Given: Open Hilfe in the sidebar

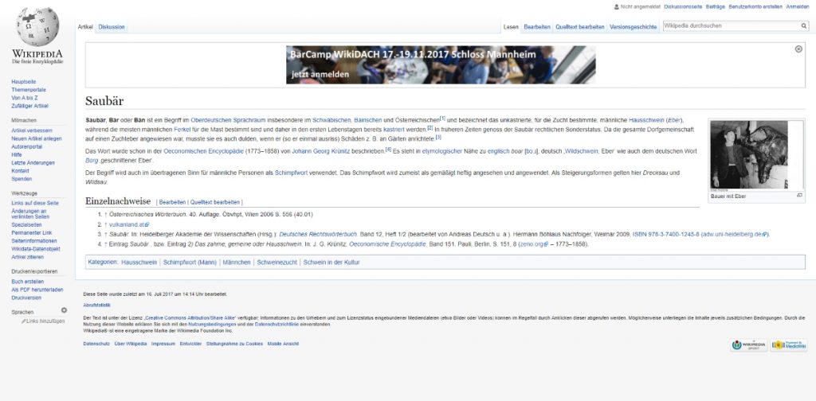Looking at the screenshot, I should click(17, 155).
